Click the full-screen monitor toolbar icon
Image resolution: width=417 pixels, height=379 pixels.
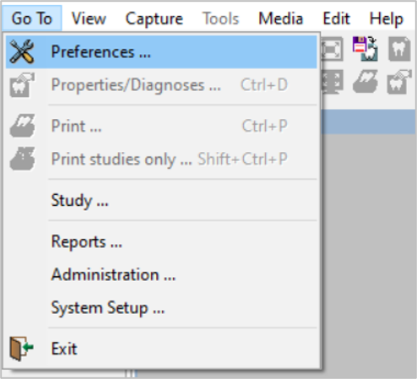coord(333,82)
